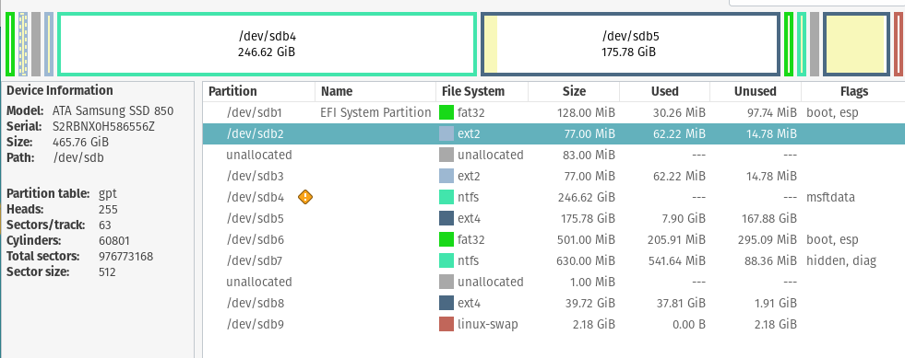Click the warning icon next to /dev/sdb4
The image size is (905, 358).
click(305, 198)
